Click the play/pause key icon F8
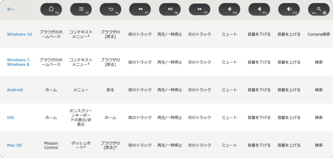Screen dimensions: 333x158 pyautogui.click(x=170, y=9)
